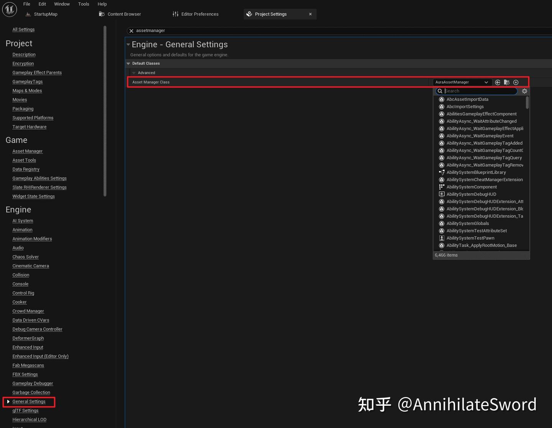Collapse the Default Classes section
Viewport: 552px width, 428px height.
(x=128, y=64)
